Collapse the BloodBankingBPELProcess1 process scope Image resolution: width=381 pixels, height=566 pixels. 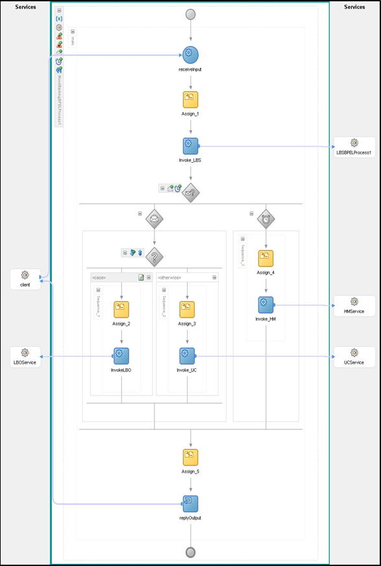[59, 10]
